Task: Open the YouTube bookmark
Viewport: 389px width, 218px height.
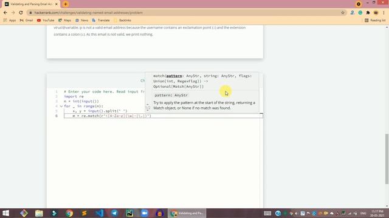Action: pyautogui.click(x=46, y=20)
